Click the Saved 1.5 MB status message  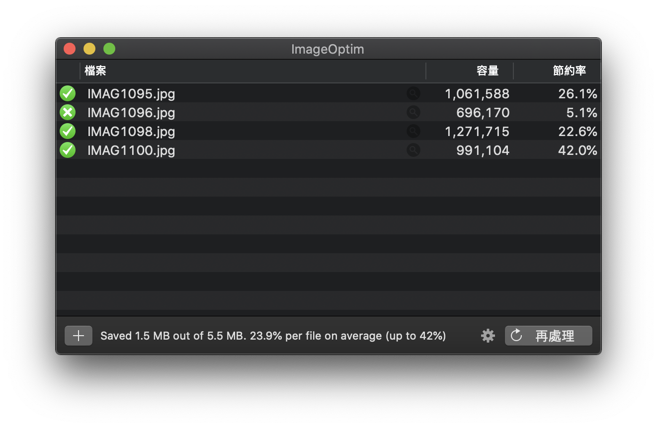point(273,336)
